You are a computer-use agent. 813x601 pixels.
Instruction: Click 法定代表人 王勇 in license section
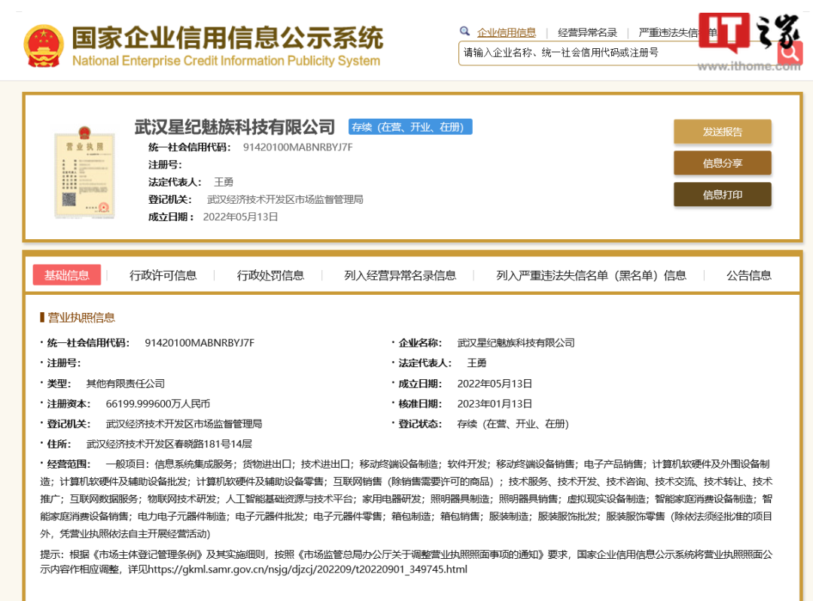pyautogui.click(x=477, y=363)
